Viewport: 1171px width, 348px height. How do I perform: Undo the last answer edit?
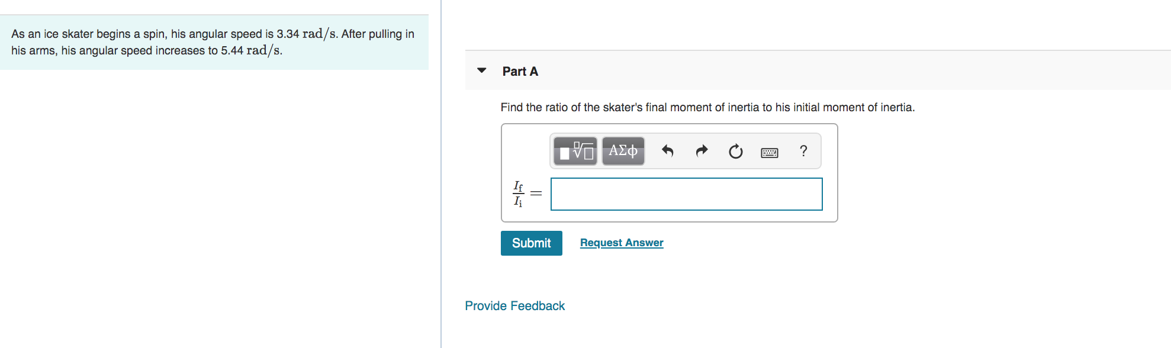click(x=668, y=152)
